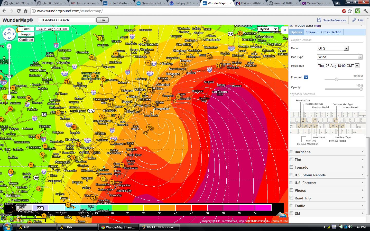Click the map zoom slider handle
The height and width of the screenshot is (231, 370).
tap(9, 76)
